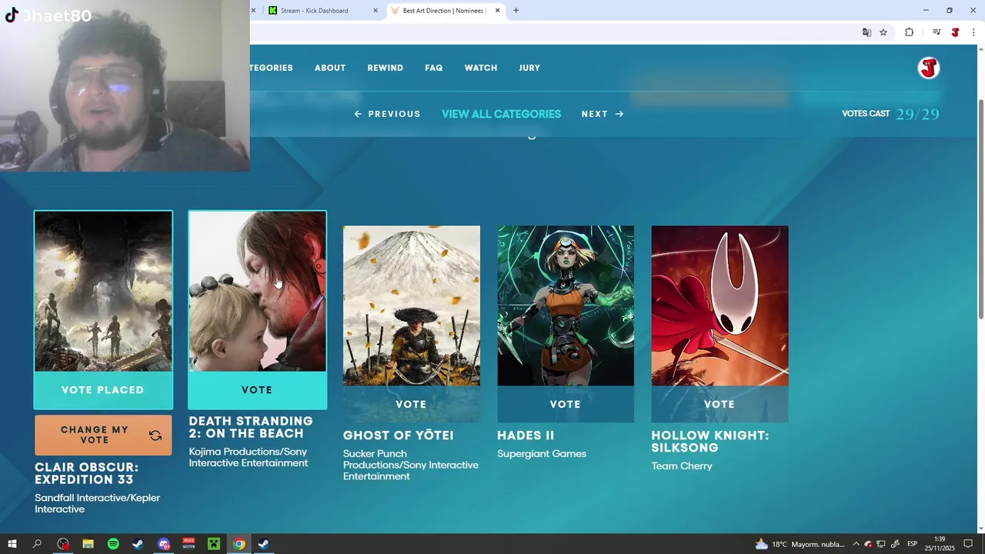Click the Hollow Knight: Silksong cover art
The height and width of the screenshot is (554, 985).
(x=720, y=305)
